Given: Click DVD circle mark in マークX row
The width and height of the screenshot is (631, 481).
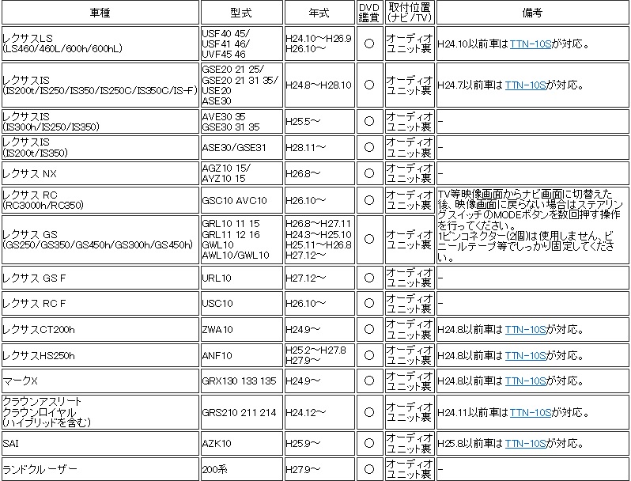Looking at the screenshot, I should coord(369,381).
